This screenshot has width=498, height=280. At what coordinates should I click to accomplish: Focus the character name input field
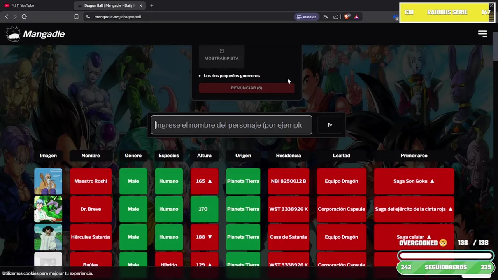coord(231,125)
